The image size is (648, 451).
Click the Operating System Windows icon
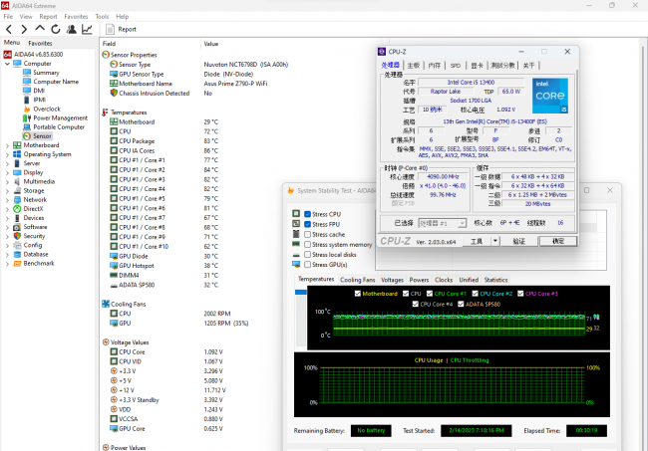[17, 154]
